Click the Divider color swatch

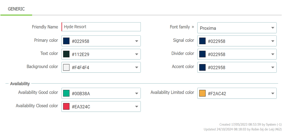(202, 54)
